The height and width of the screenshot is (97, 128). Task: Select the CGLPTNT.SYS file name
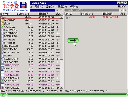(x=11, y=33)
